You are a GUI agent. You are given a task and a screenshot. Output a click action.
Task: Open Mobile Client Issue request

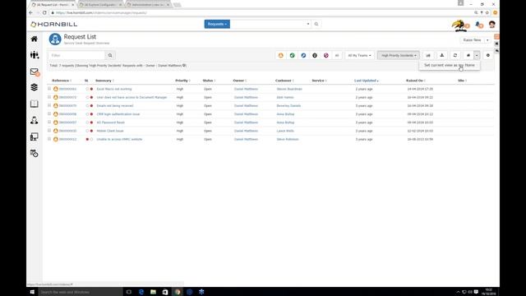coord(110,131)
